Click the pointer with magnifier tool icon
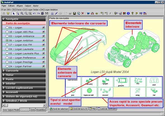 [x=18, y=13]
